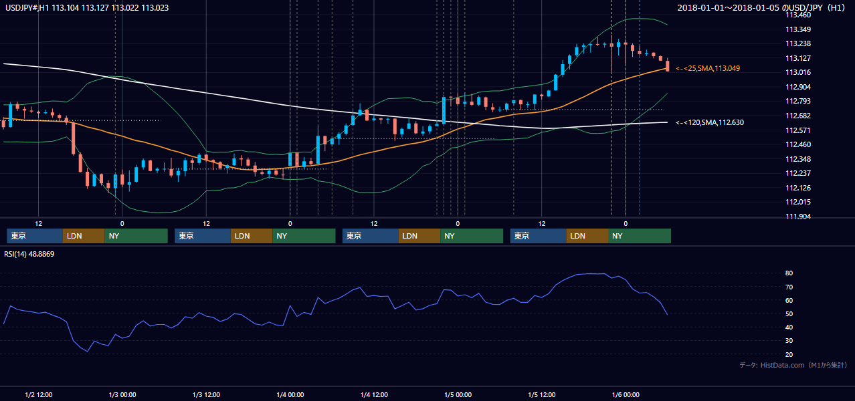Click price axis label 112.348
Image resolution: width=855 pixels, height=401 pixels.
(798, 159)
